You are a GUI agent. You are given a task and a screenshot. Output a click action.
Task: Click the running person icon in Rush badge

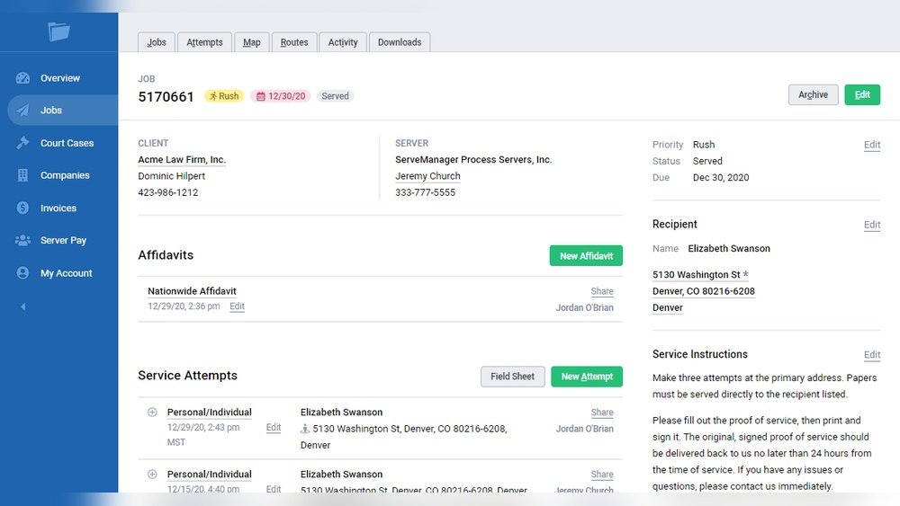(213, 96)
